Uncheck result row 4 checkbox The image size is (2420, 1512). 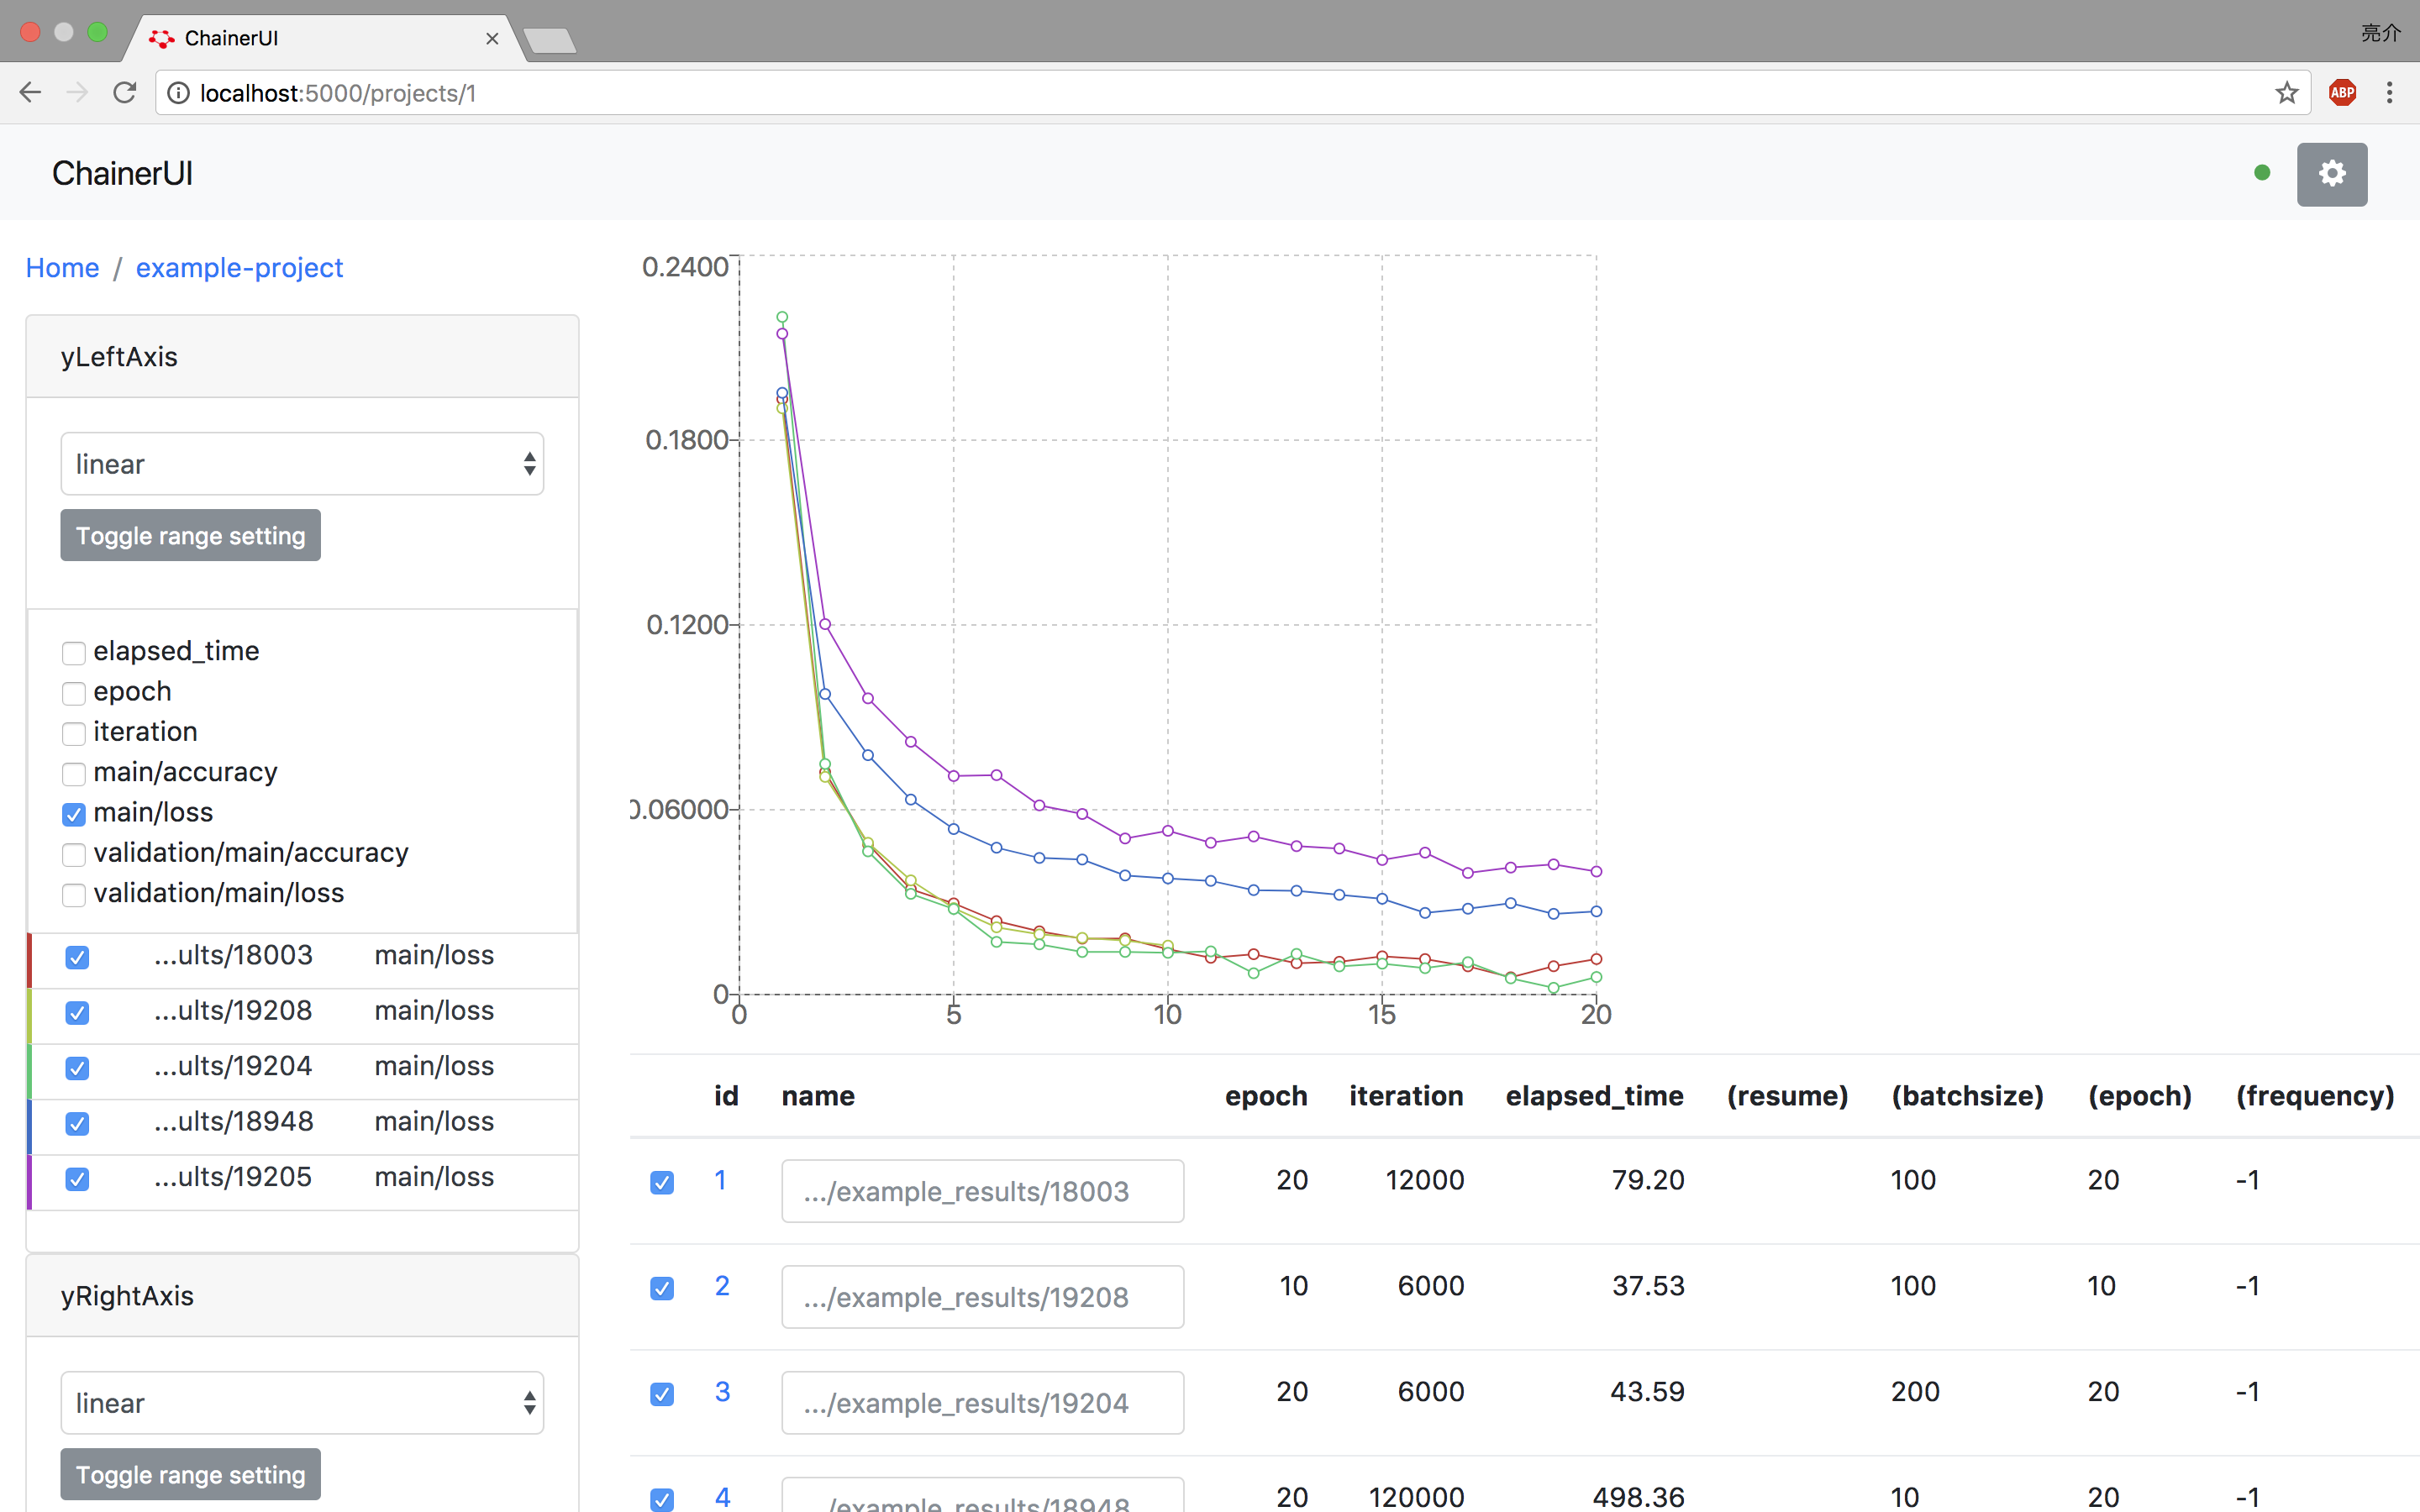point(662,1499)
